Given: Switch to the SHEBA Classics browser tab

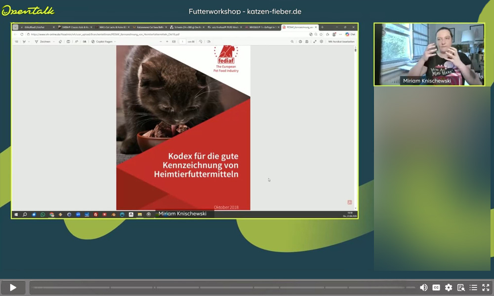Looking at the screenshot, I should pyautogui.click(x=75, y=27).
